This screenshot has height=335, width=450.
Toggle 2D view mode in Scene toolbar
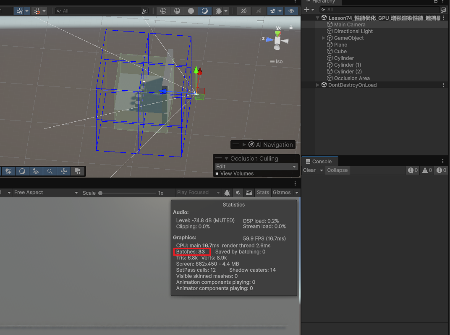(x=243, y=11)
